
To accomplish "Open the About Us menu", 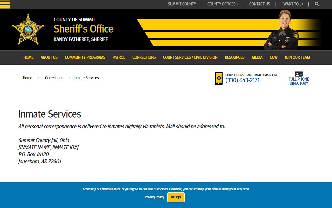I will tap(49, 57).
